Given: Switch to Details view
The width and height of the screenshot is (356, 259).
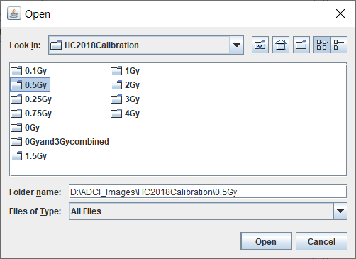Looking at the screenshot, I should 339,45.
